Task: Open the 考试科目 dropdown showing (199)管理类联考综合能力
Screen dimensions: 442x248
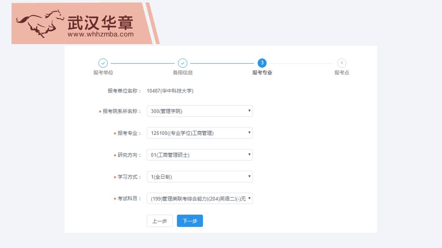Action: [x=200, y=198]
